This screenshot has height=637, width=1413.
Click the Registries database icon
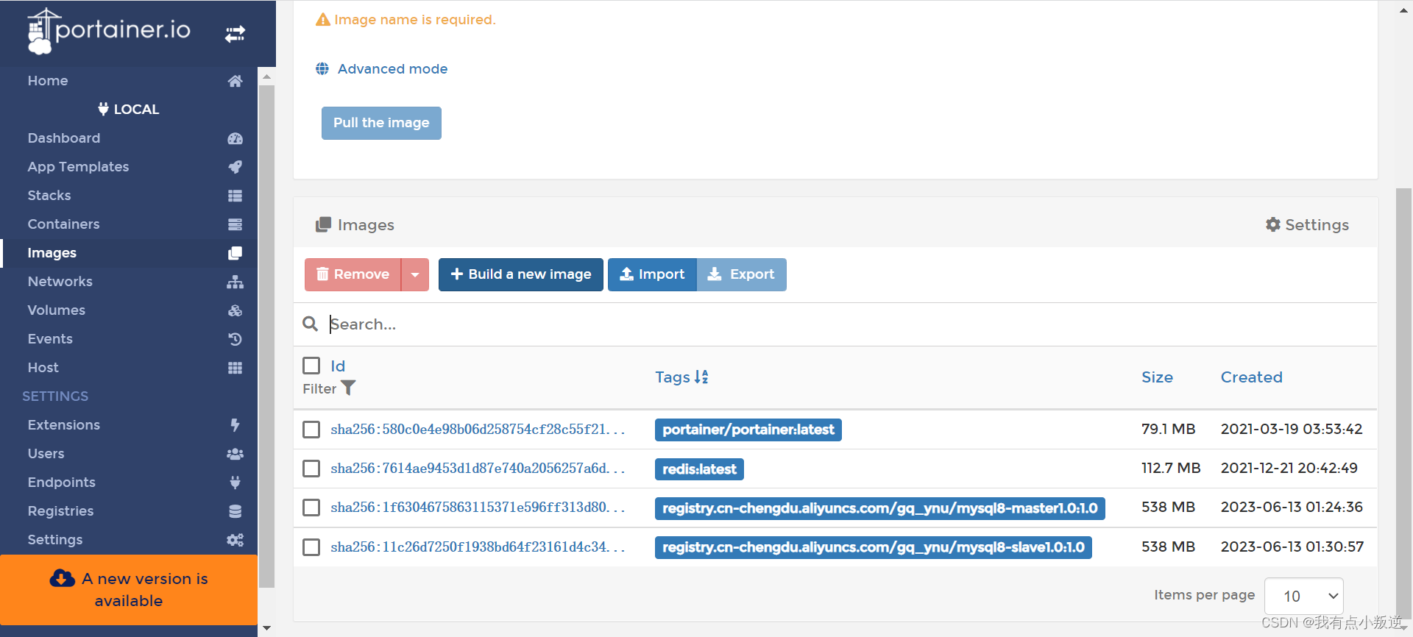click(235, 511)
